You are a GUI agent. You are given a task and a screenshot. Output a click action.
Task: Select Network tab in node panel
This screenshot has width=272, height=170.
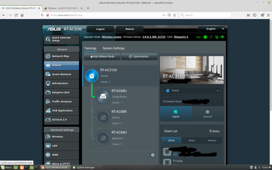pyautogui.click(x=207, y=113)
